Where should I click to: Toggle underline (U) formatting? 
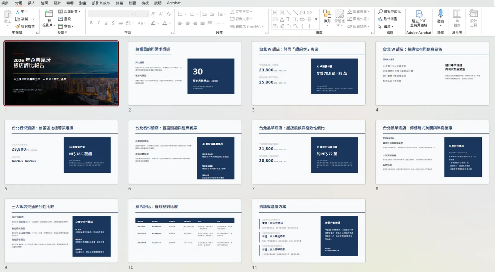[106, 23]
